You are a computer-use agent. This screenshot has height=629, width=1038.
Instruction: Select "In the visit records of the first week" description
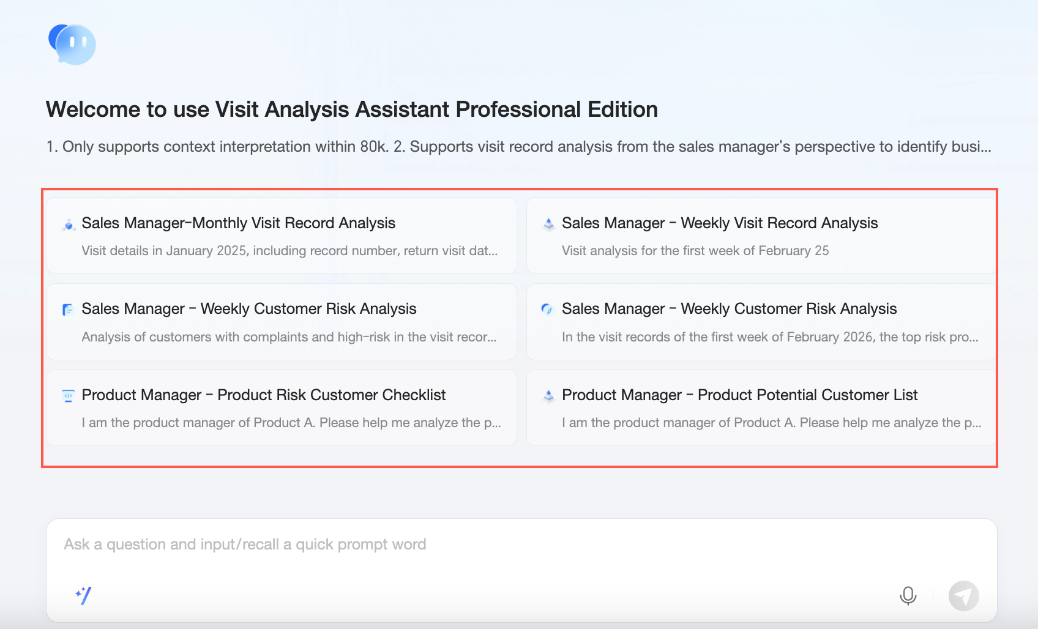[769, 337]
